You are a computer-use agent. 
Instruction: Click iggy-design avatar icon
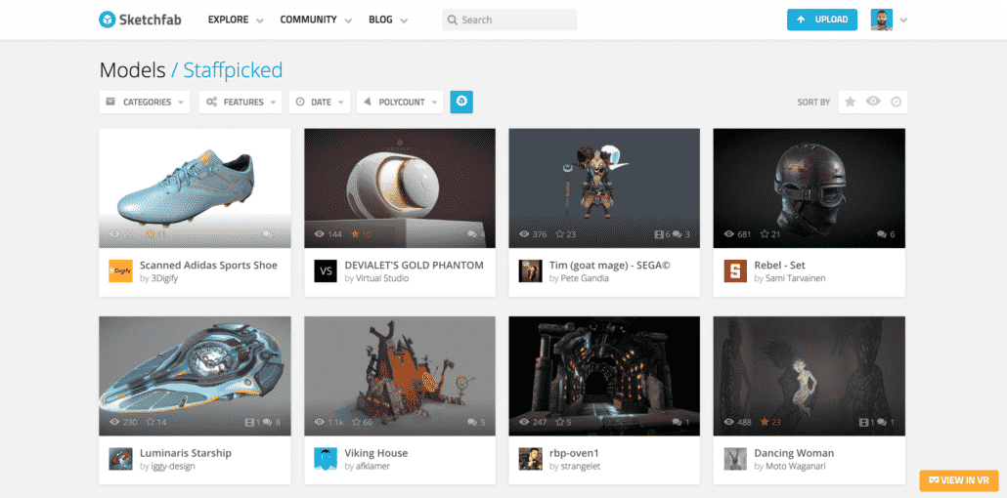120,459
